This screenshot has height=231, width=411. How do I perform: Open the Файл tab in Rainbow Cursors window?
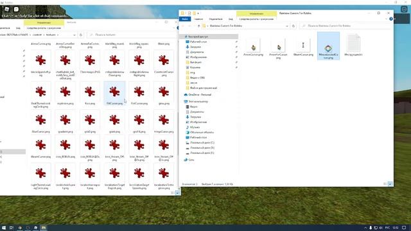(185, 19)
